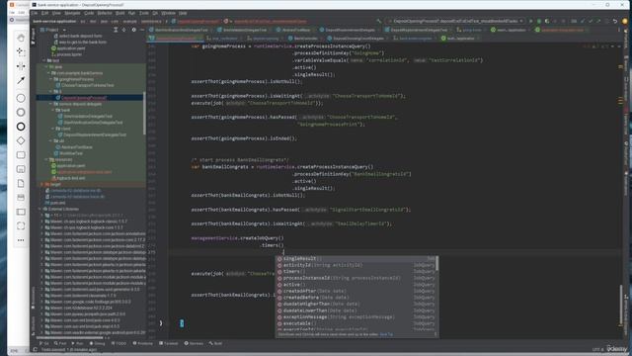Open the Problems tool window
Image resolution: width=632 pixels, height=356 pixels.
click(143, 343)
